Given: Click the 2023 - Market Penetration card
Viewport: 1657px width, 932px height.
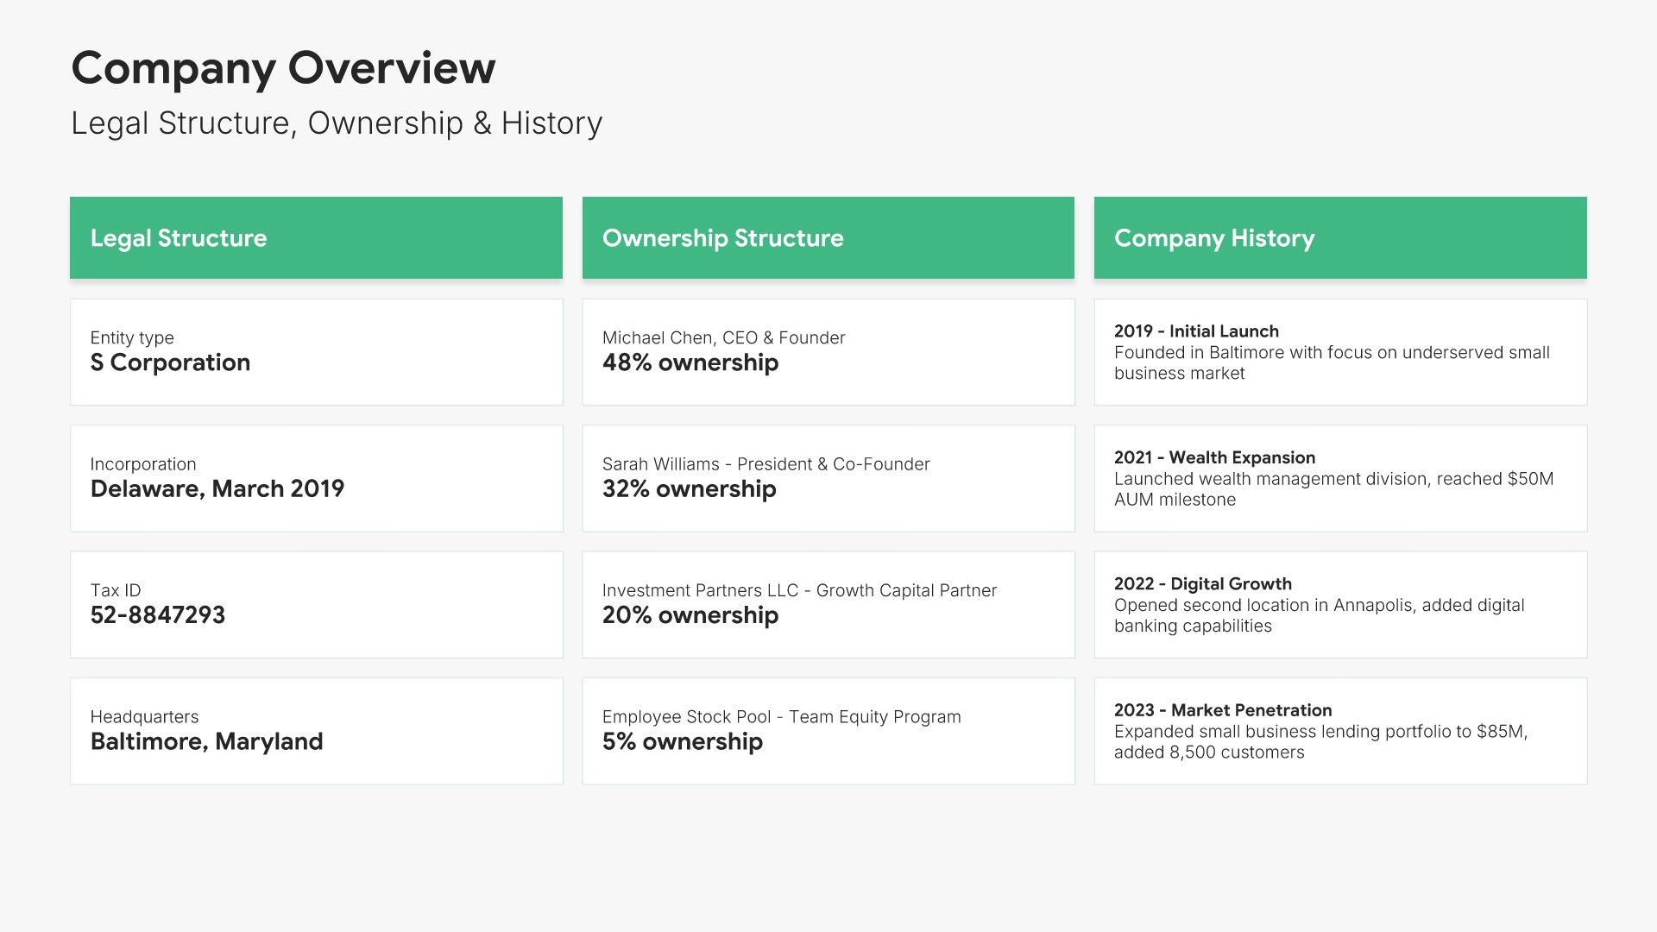Looking at the screenshot, I should click(x=1339, y=731).
